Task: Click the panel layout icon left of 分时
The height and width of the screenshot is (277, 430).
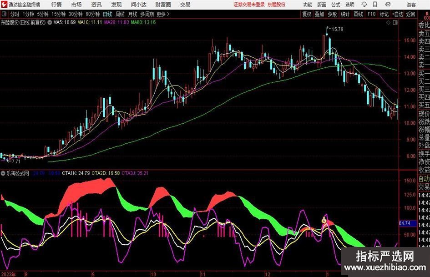Action: pos(5,14)
